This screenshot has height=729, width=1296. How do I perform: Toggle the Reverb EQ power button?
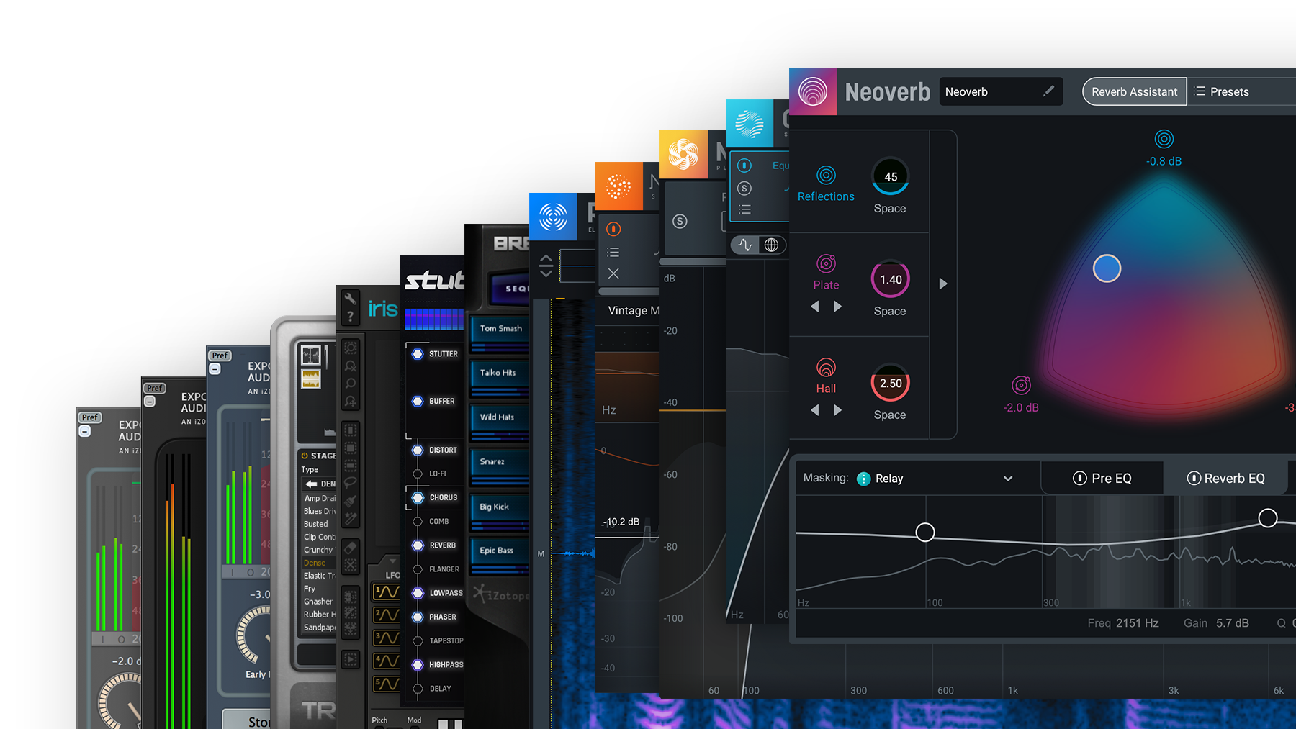point(1193,479)
